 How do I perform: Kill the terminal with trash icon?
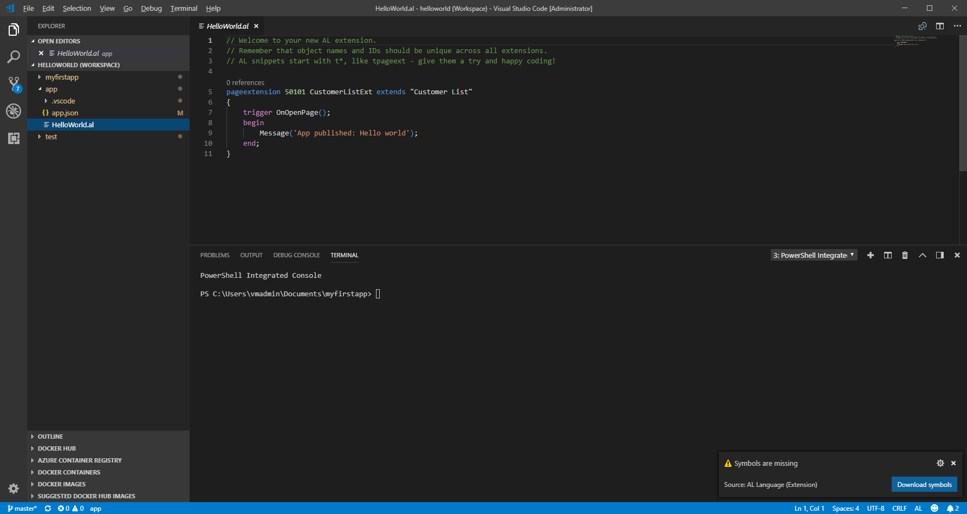(x=905, y=255)
